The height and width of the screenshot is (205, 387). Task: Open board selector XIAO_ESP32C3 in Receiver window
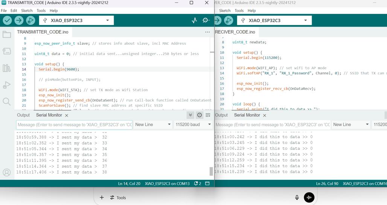tap(274, 20)
